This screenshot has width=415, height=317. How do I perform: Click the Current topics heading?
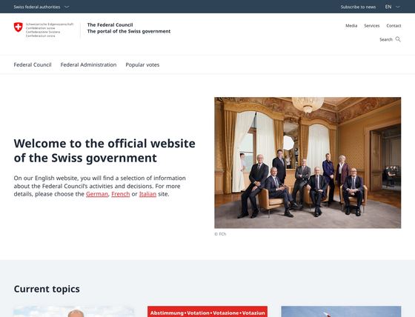47,289
